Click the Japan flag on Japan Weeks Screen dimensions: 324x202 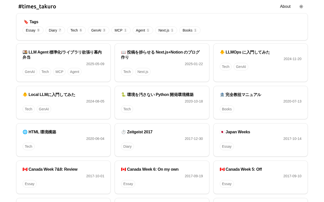click(222, 132)
